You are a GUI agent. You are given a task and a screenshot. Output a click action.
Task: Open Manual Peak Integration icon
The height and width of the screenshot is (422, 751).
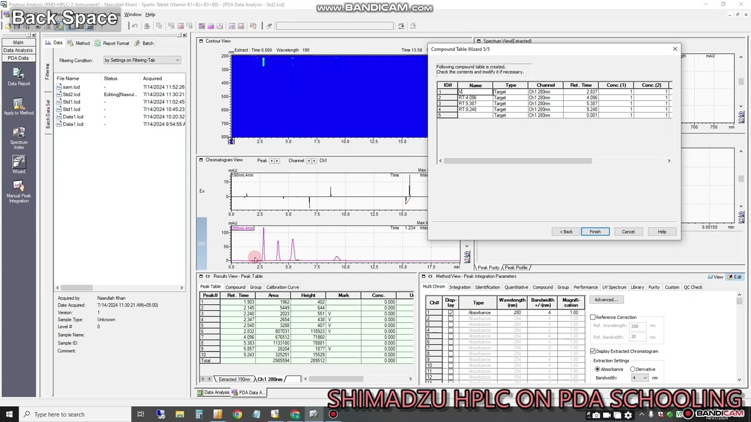point(19,186)
